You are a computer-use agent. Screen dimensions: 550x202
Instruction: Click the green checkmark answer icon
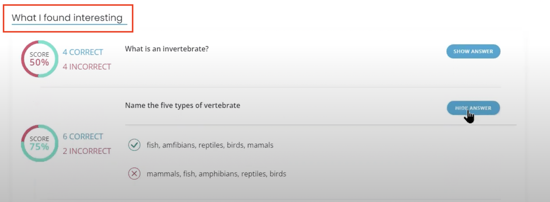pyautogui.click(x=134, y=145)
